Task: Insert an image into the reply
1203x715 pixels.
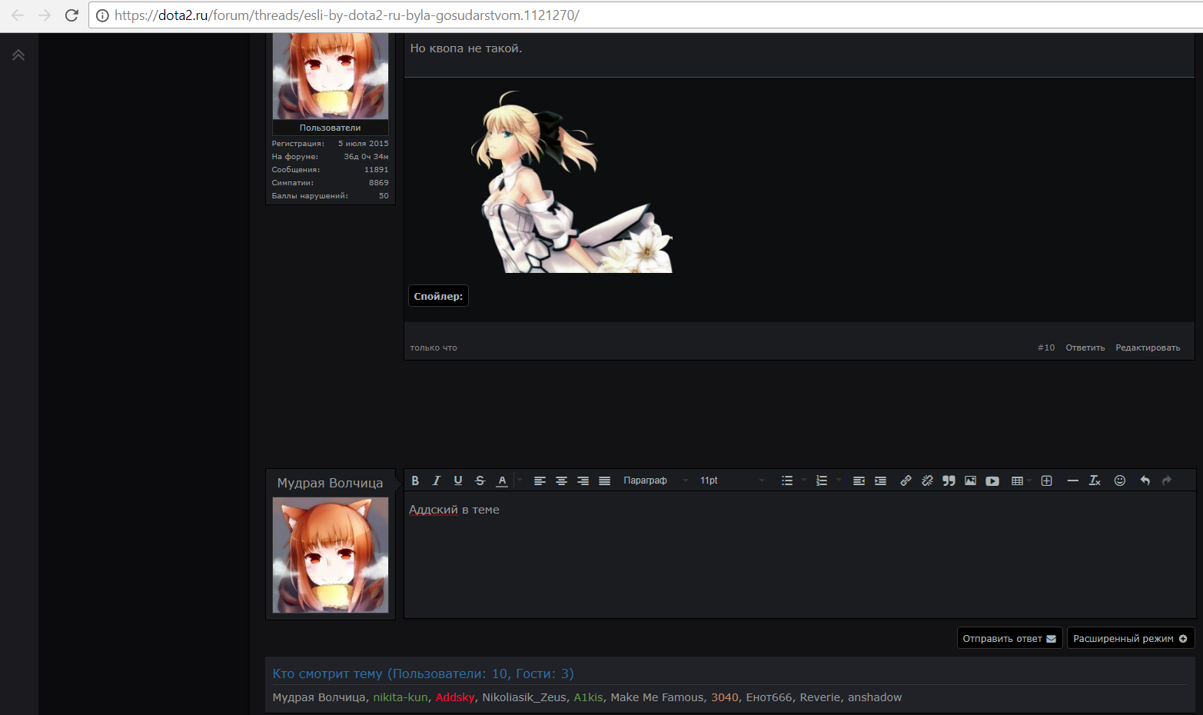Action: pos(970,480)
